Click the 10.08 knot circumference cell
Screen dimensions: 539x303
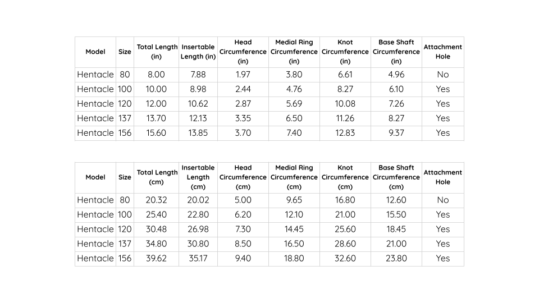coord(345,104)
